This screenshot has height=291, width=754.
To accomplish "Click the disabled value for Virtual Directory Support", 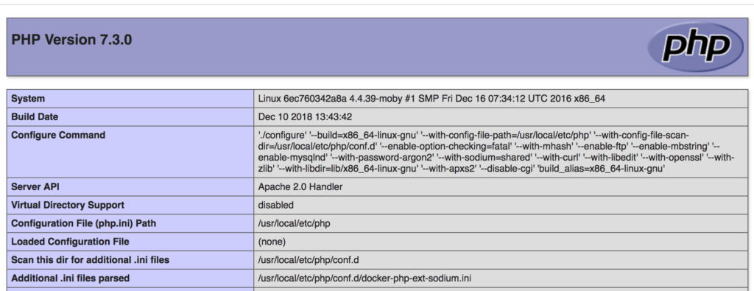I will 275,205.
